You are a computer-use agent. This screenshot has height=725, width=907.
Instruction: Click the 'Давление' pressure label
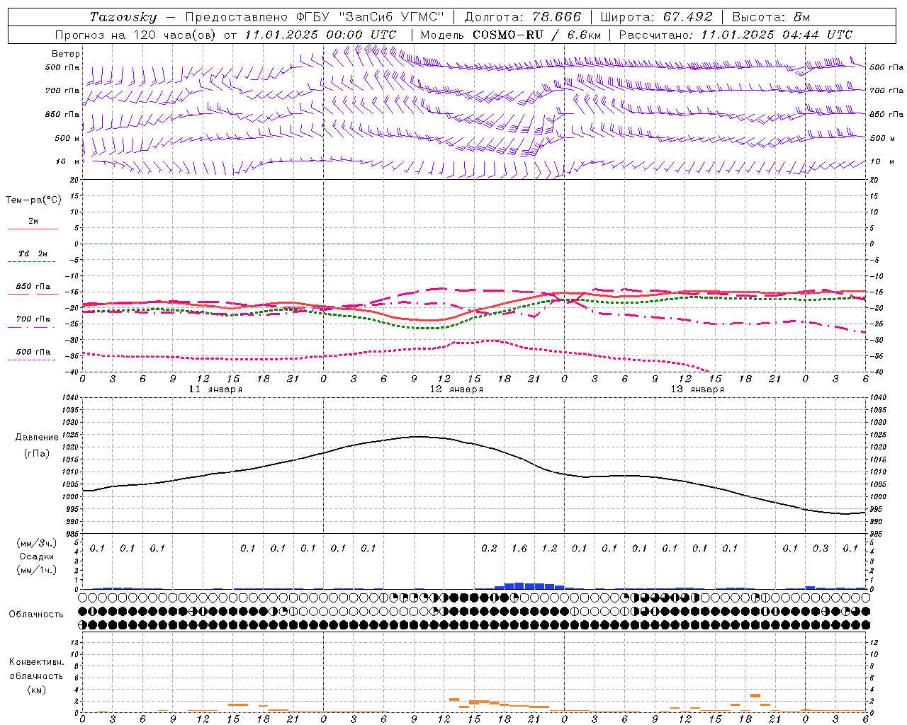37,438
